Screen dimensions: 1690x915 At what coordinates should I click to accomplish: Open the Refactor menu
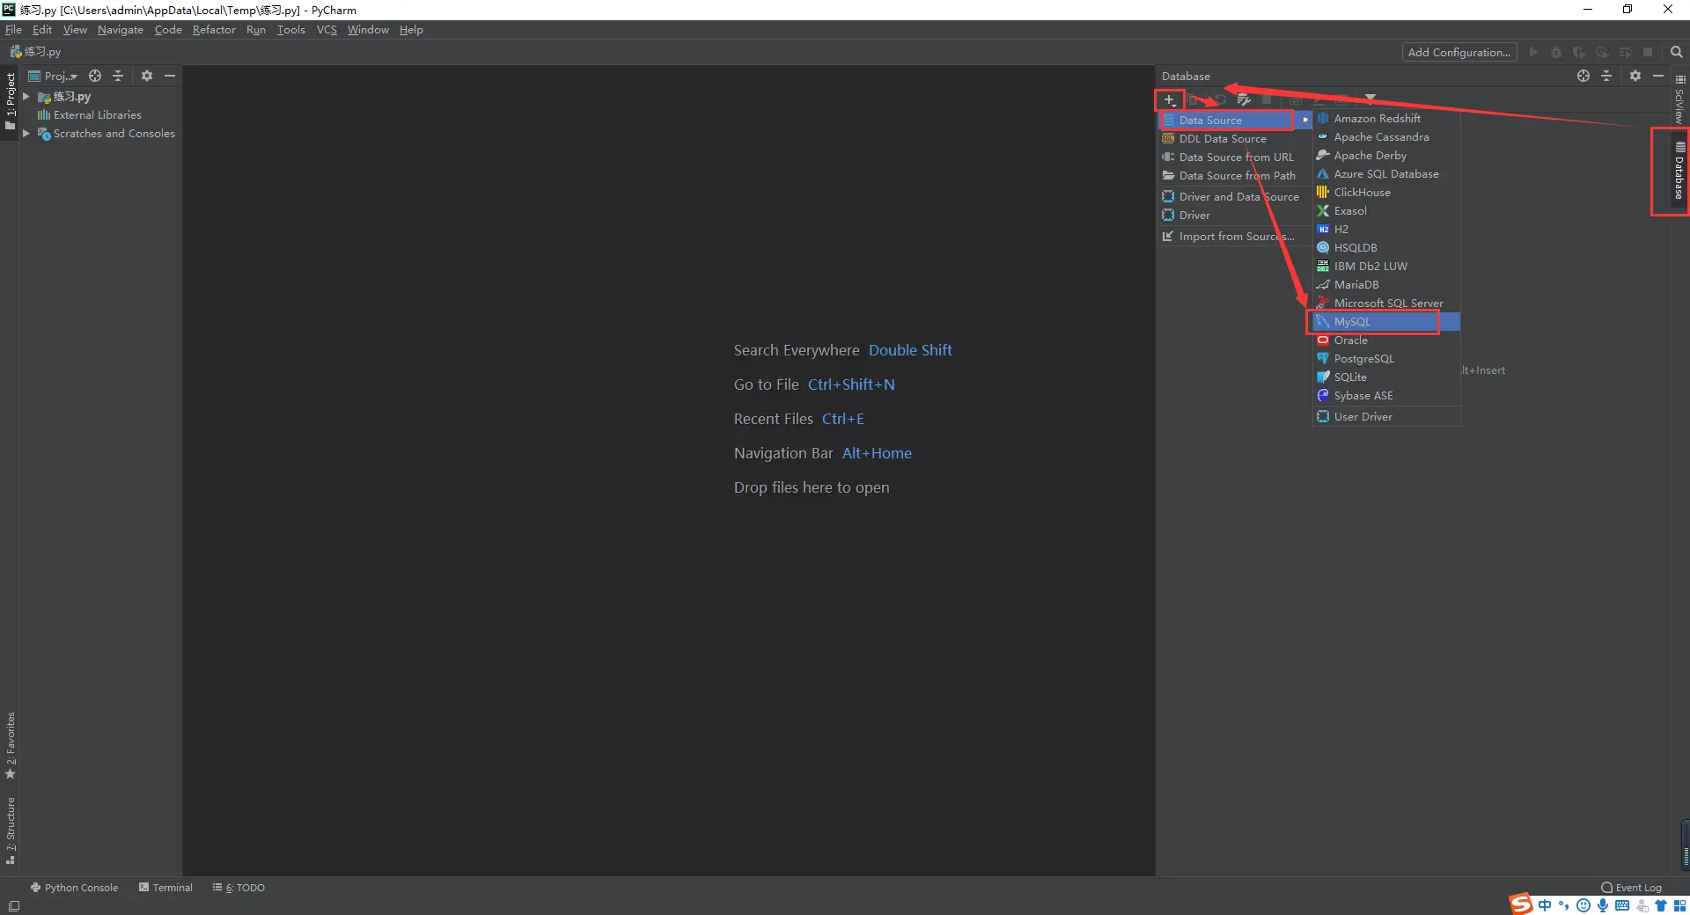[x=214, y=30]
